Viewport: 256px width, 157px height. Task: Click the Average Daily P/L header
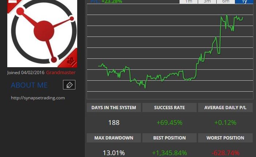pyautogui.click(x=225, y=108)
